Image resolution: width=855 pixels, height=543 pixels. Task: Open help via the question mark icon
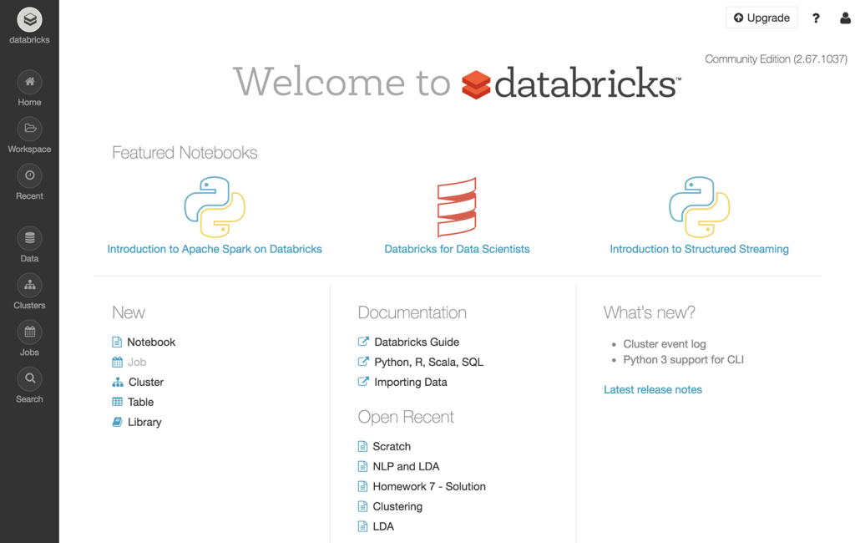pyautogui.click(x=816, y=18)
